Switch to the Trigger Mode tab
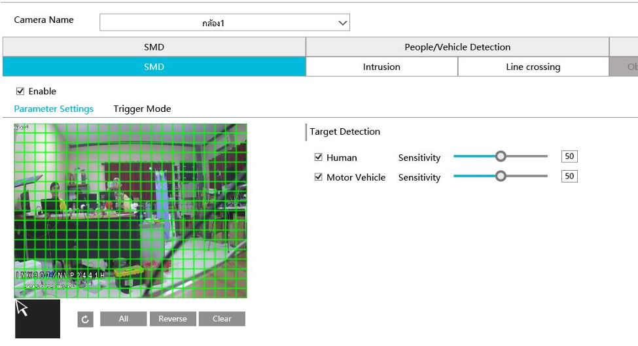The width and height of the screenshot is (638, 346). (142, 109)
